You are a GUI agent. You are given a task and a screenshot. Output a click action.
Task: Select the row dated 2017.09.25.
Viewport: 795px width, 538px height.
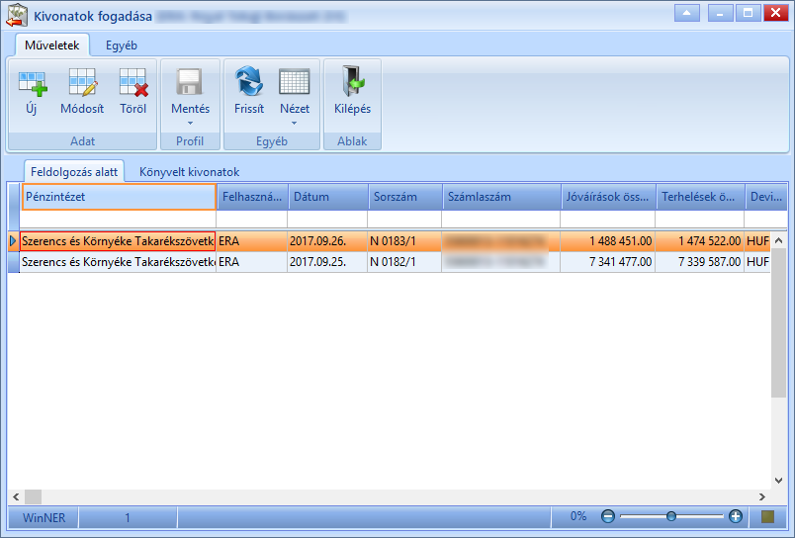coord(390,262)
